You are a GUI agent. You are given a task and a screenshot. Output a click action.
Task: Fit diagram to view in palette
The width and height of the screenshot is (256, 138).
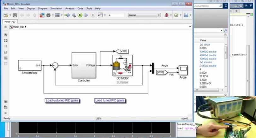coord(6,41)
